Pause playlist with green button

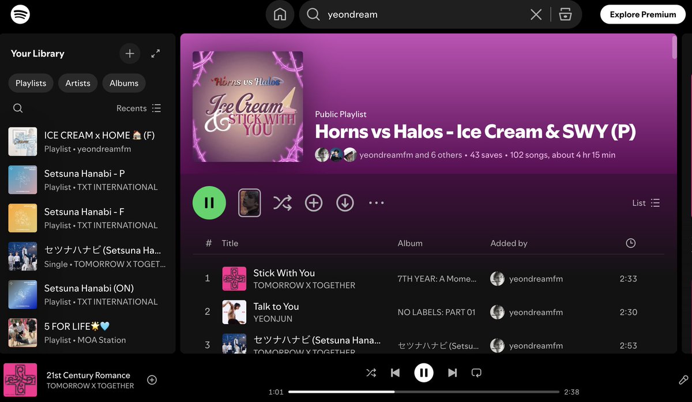click(209, 203)
